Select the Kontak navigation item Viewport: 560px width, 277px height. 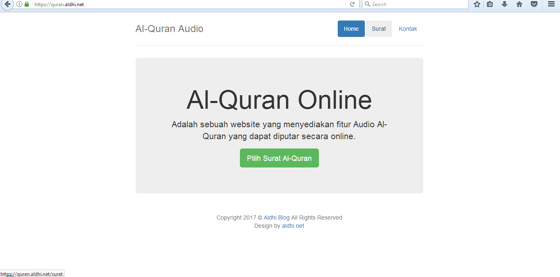408,29
